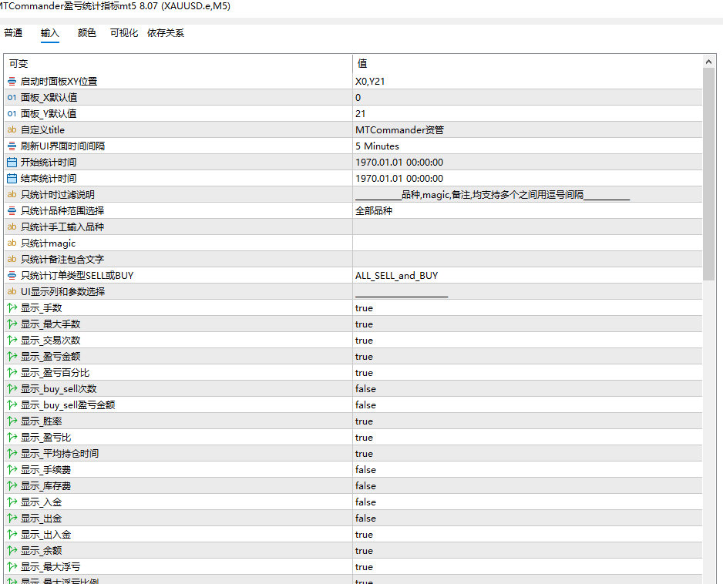Select the 显示_出金 row label
Image resolution: width=723 pixels, height=584 pixels.
[41, 518]
